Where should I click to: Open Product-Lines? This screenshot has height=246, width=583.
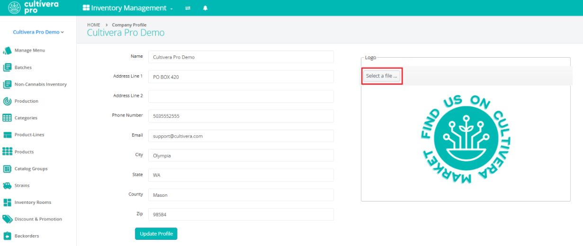(x=29, y=135)
